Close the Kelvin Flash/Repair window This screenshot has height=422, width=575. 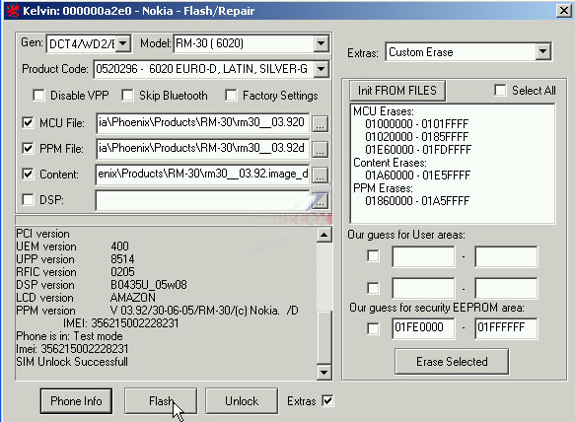pyautogui.click(x=563, y=11)
